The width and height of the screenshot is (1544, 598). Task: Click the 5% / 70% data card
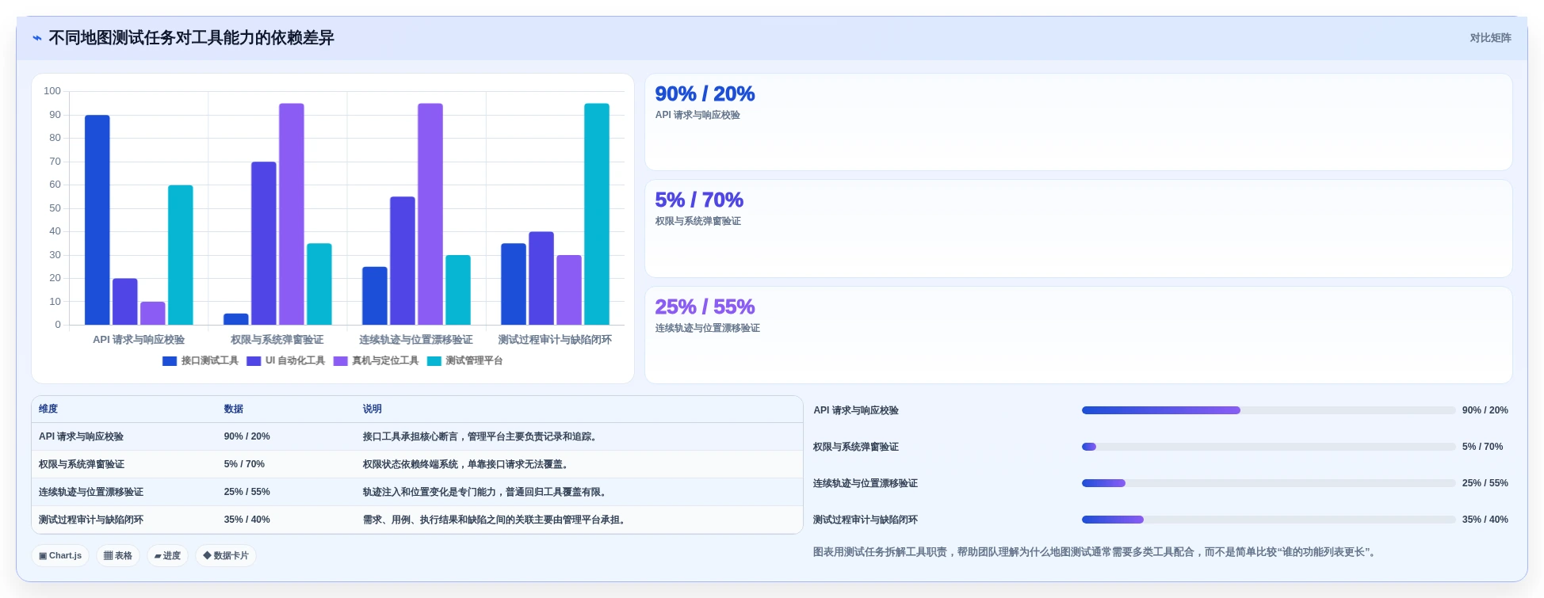[x=1078, y=229]
